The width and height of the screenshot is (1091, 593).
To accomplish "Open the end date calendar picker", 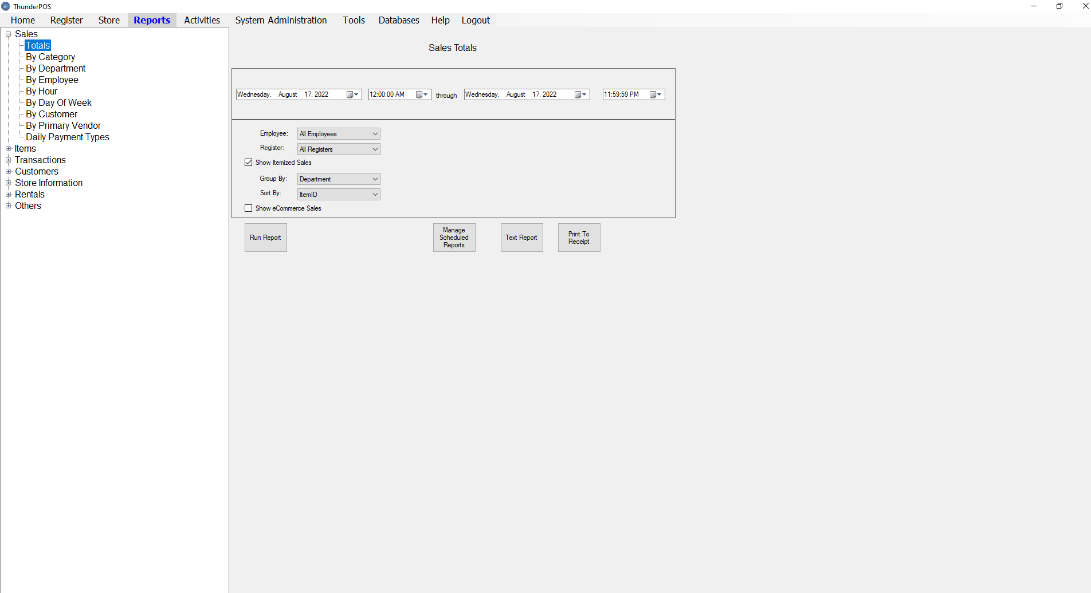I will coord(580,94).
